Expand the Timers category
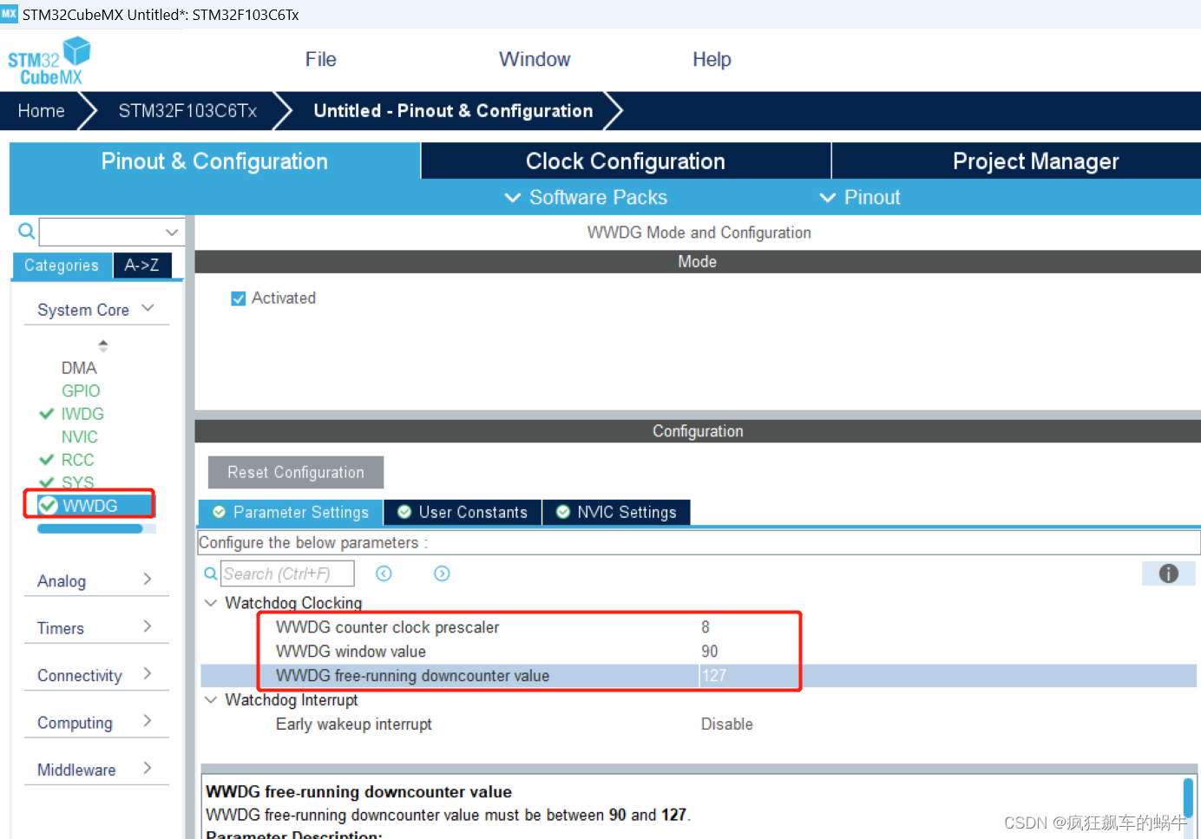Viewport: 1201px width, 839px height. click(x=147, y=626)
